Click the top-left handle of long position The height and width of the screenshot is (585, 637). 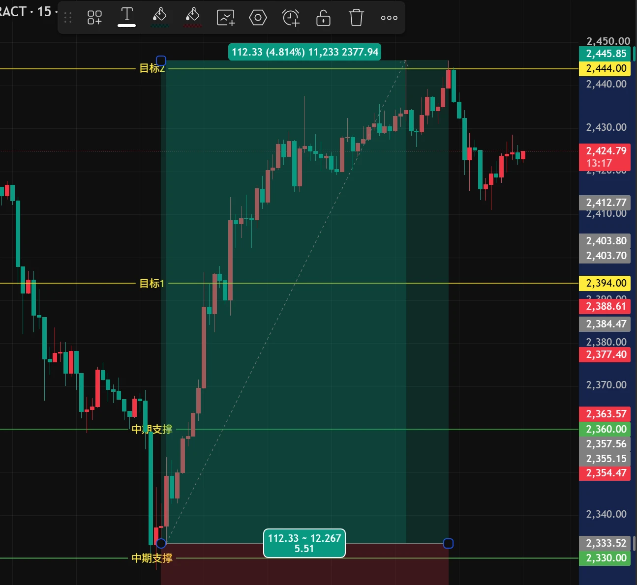161,61
